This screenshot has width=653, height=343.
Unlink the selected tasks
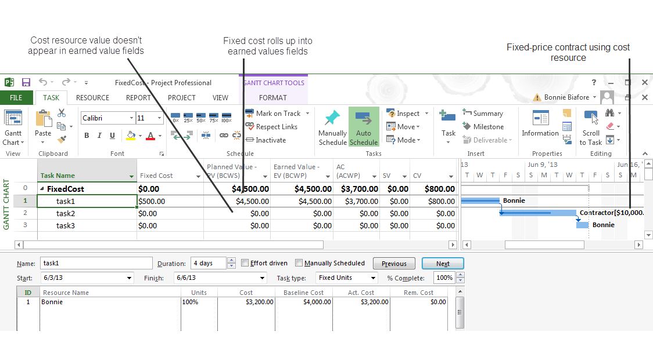click(236, 135)
